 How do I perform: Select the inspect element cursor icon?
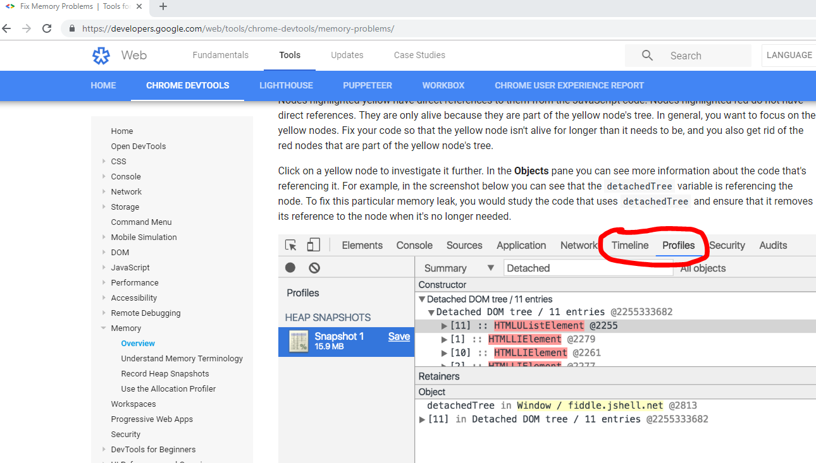tap(290, 244)
